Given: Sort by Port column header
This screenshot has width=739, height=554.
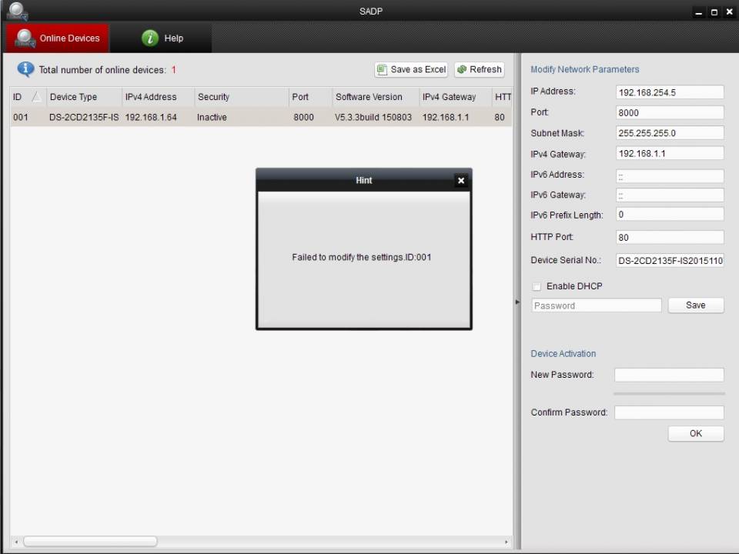Looking at the screenshot, I should [310, 97].
